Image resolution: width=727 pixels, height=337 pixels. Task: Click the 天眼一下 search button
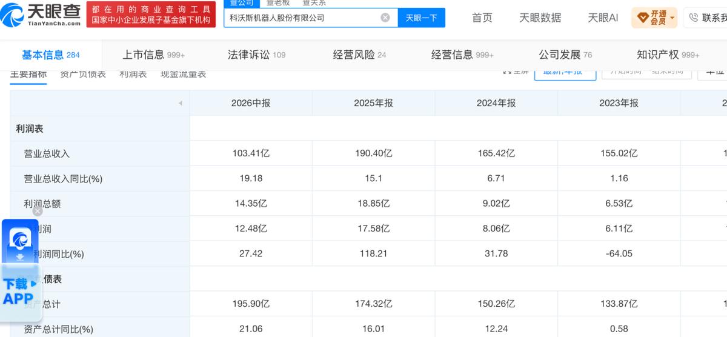421,18
